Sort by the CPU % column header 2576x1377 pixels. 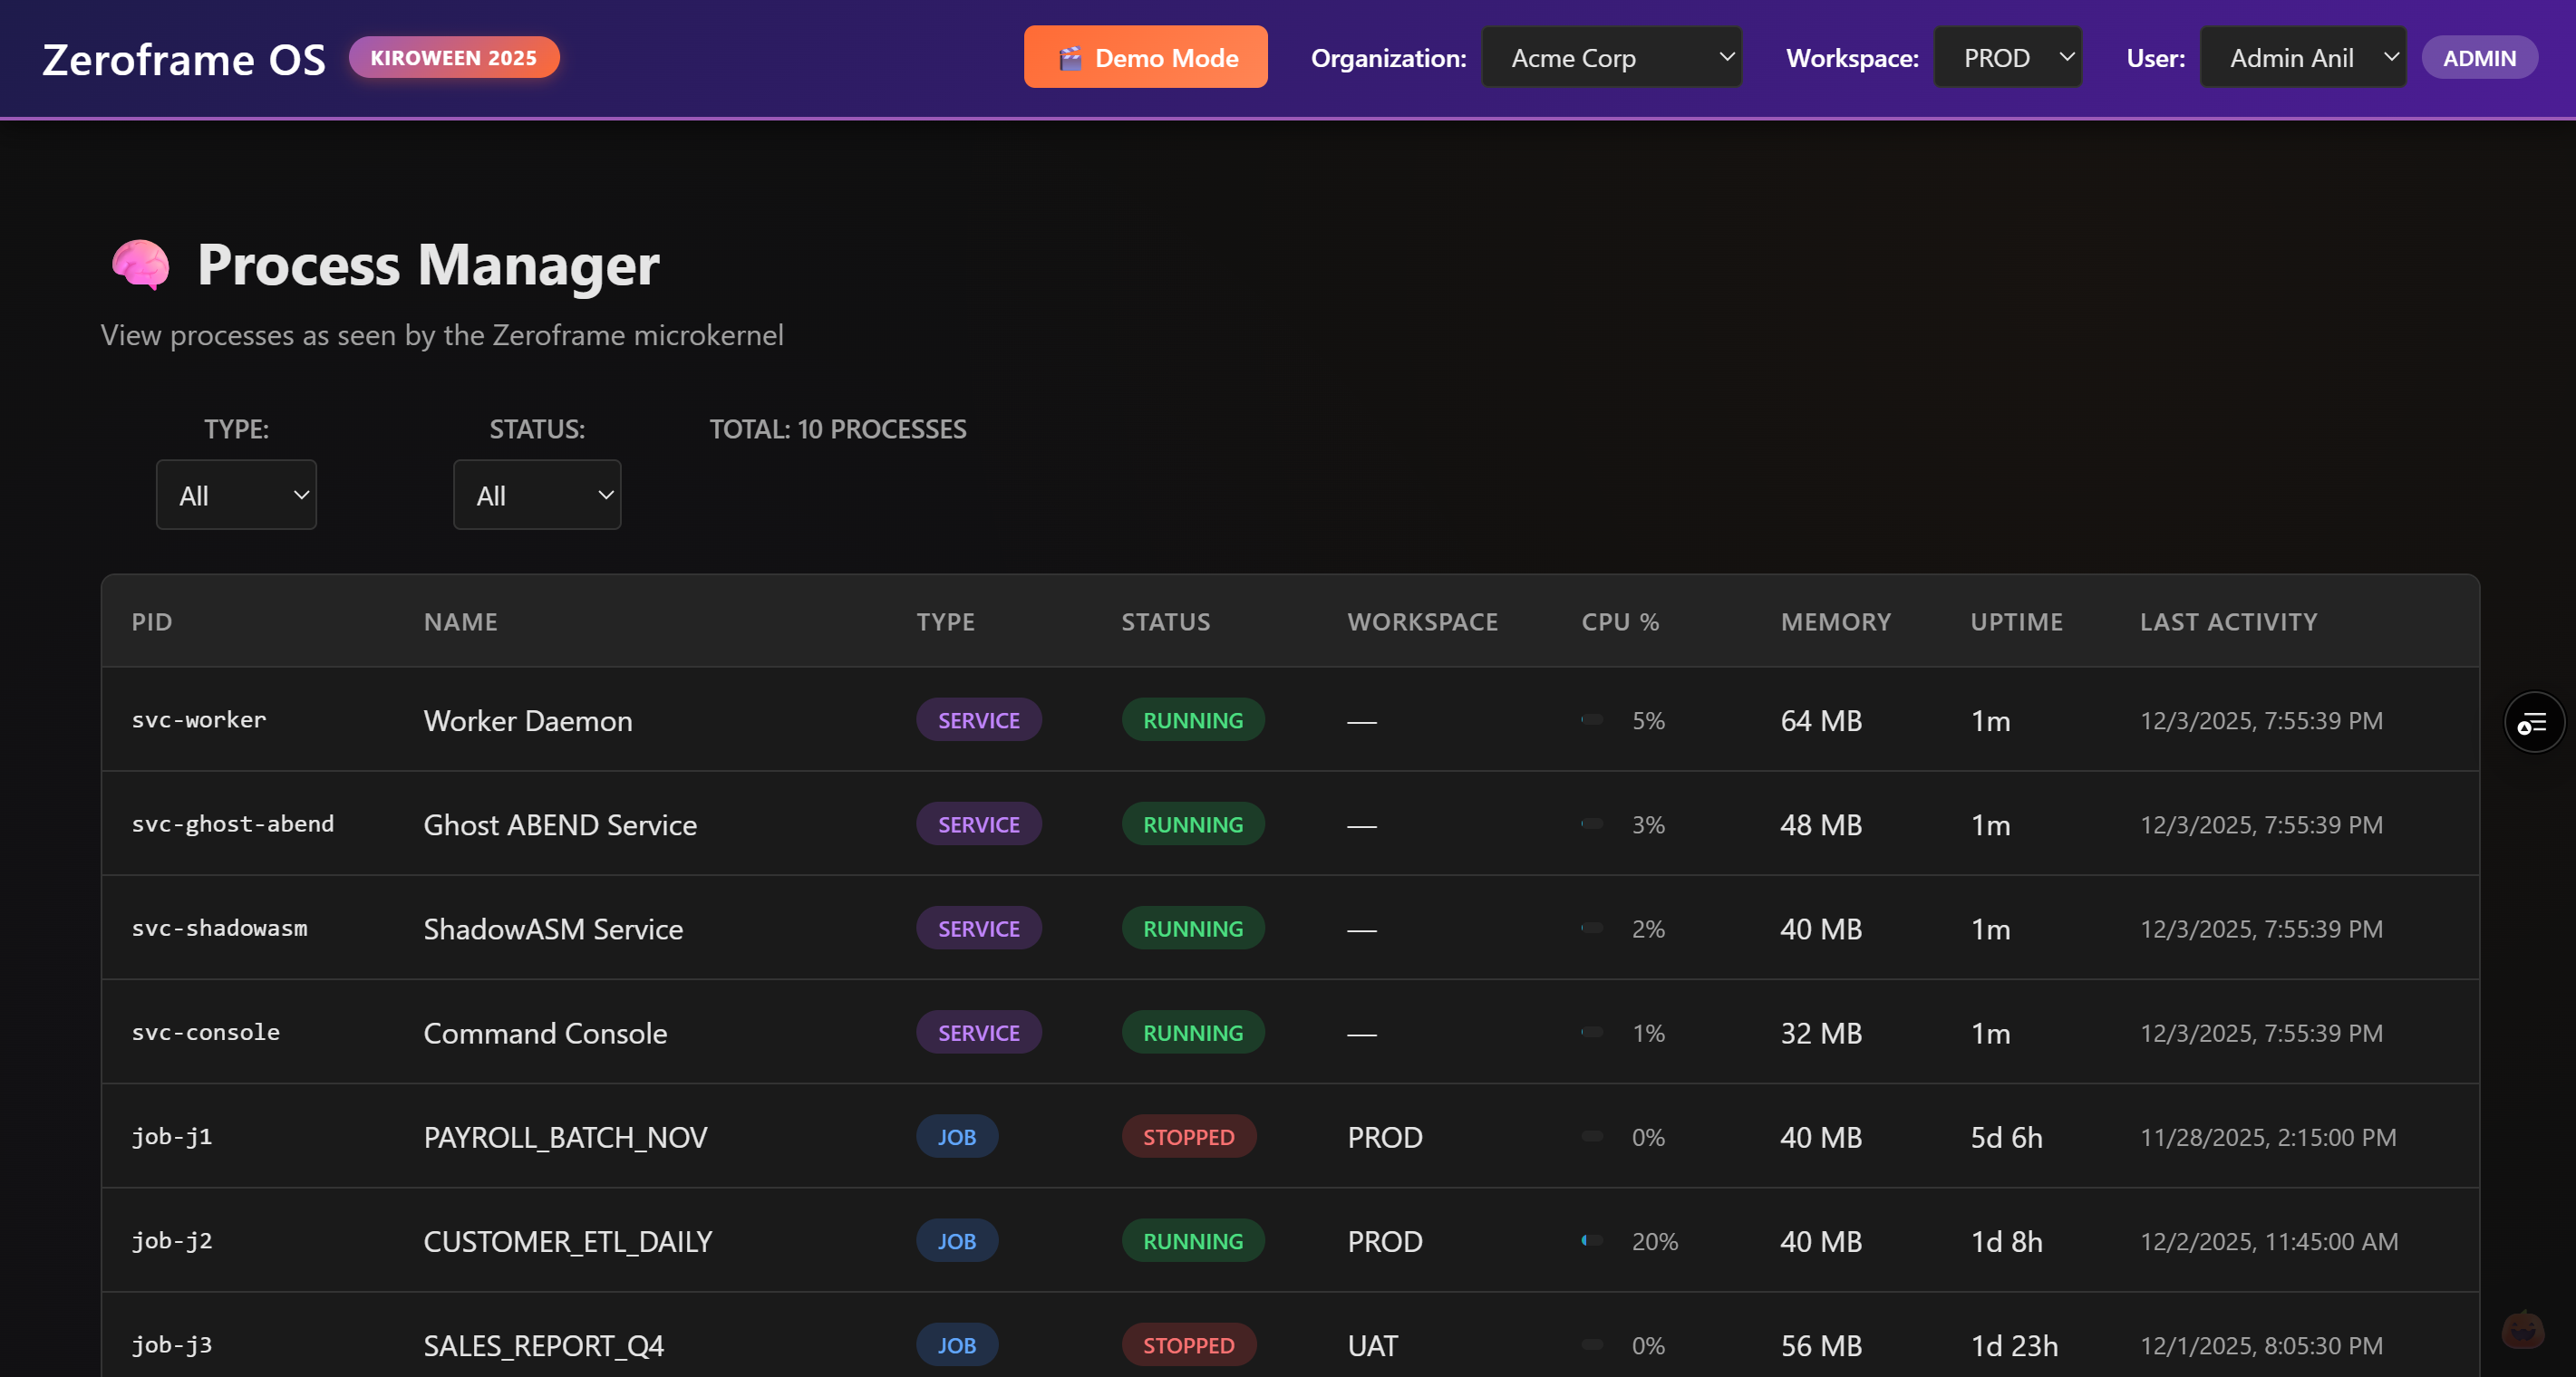tap(1619, 621)
